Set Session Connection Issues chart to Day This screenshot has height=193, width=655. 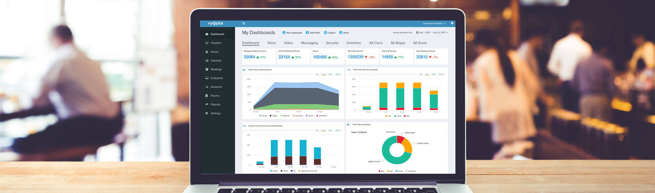[317, 131]
